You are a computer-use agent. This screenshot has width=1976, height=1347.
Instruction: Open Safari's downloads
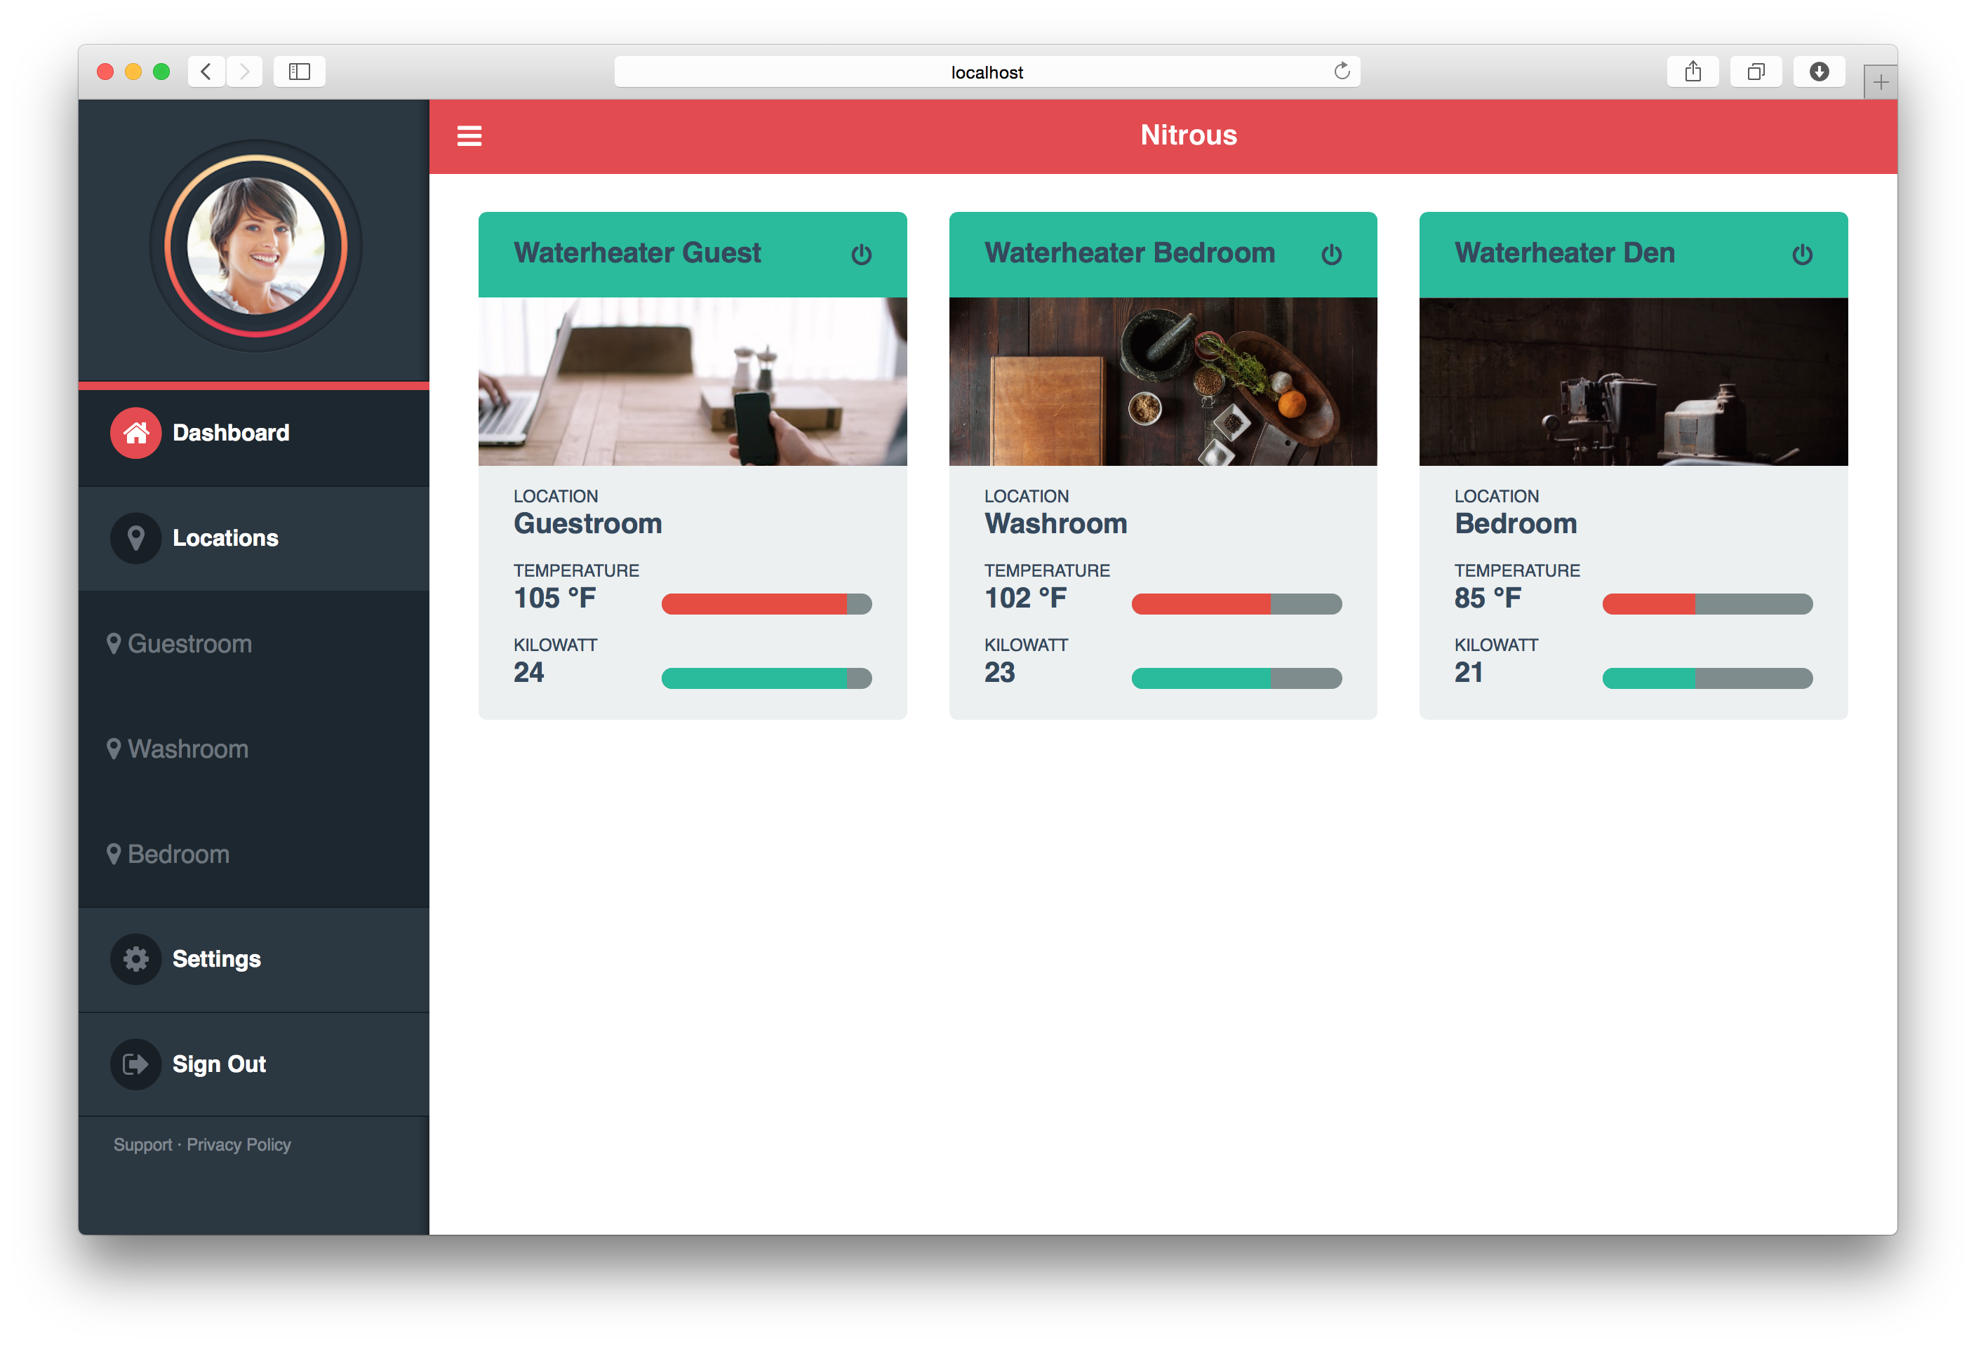[1818, 72]
